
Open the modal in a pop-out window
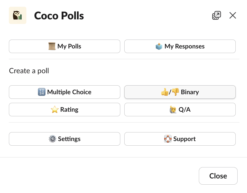coord(216,15)
